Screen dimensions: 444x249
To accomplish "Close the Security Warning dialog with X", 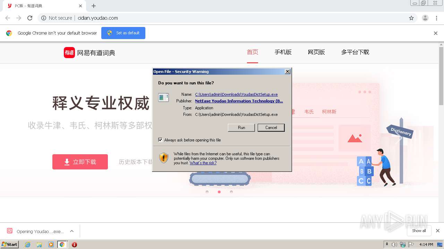I will point(287,72).
